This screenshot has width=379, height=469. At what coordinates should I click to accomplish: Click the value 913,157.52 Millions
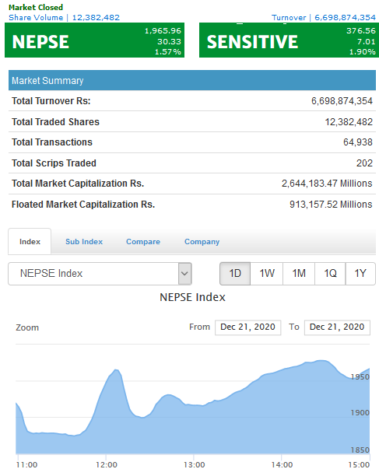[331, 205]
